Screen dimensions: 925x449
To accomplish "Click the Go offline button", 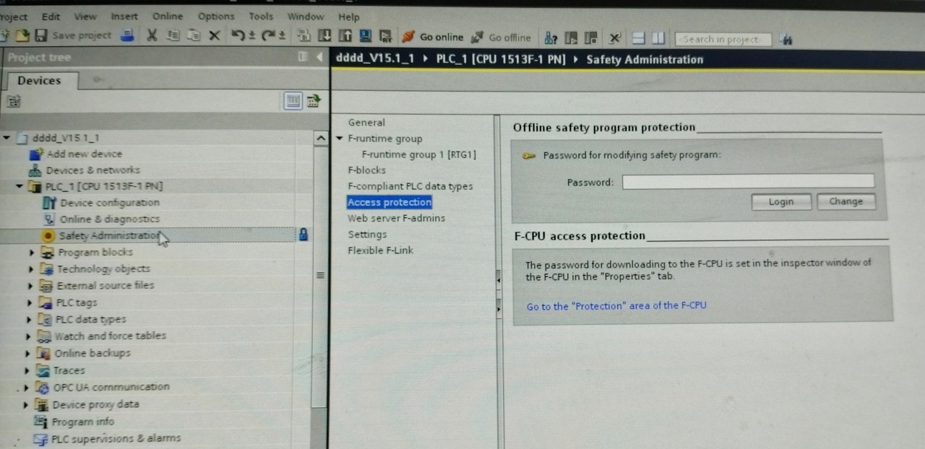I will click(501, 38).
